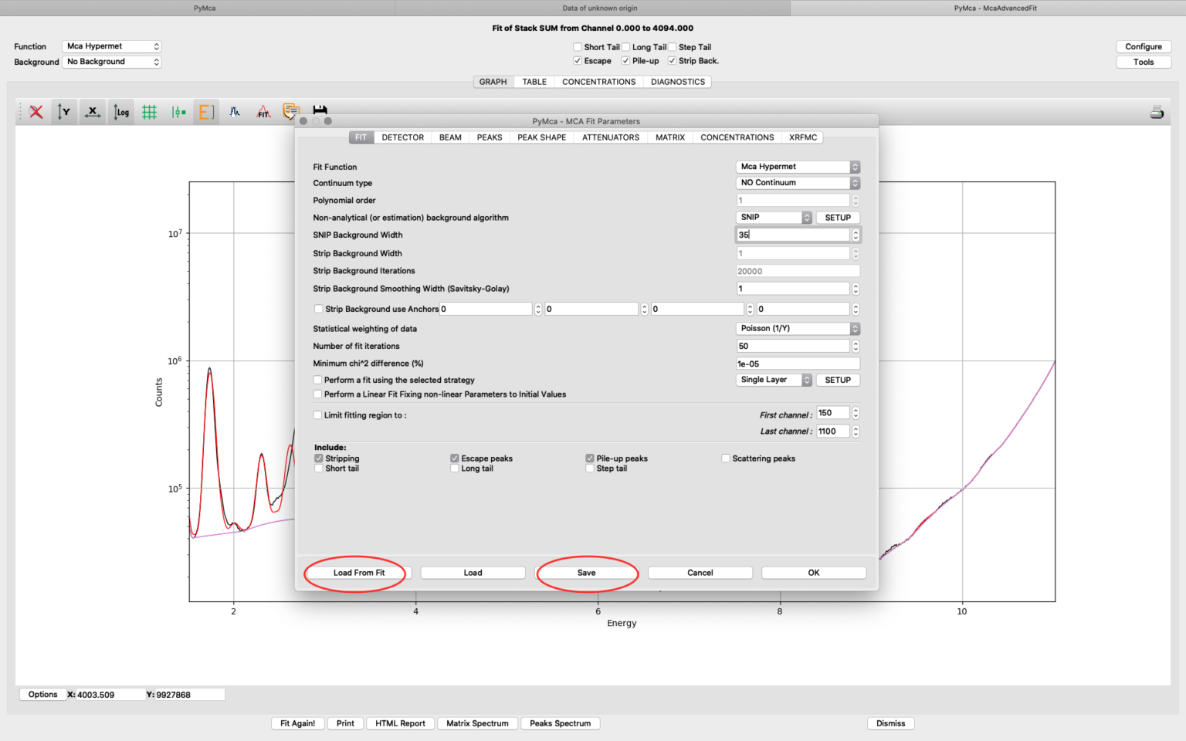1186x741 pixels.
Task: Toggle the green grid icon
Action: (x=149, y=112)
